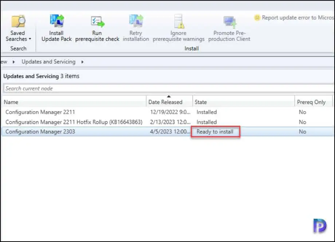Click the 2/13/2023 date cell

point(170,122)
